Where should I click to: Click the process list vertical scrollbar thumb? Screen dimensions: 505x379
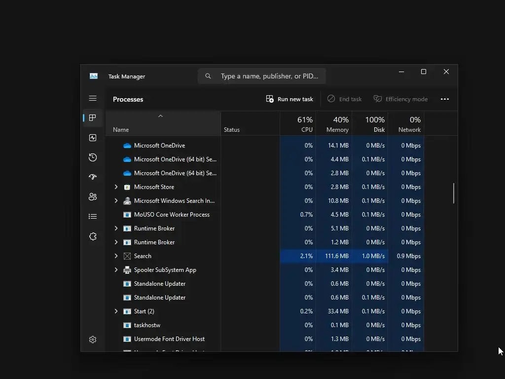pos(454,193)
